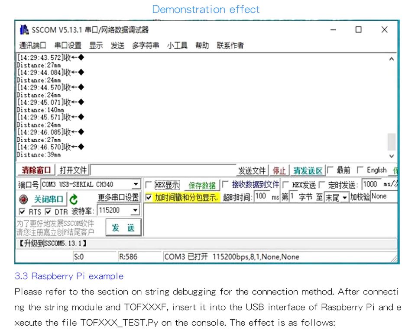Open the 联系作者 menu
Image resolution: width=418 pixels, height=330 pixels.
point(230,45)
